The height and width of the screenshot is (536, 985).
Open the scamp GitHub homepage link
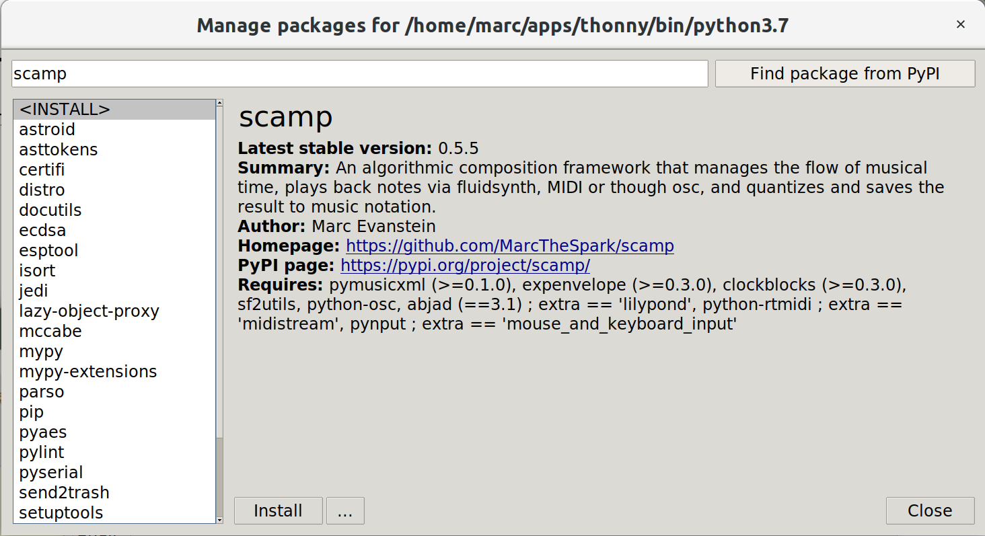509,245
